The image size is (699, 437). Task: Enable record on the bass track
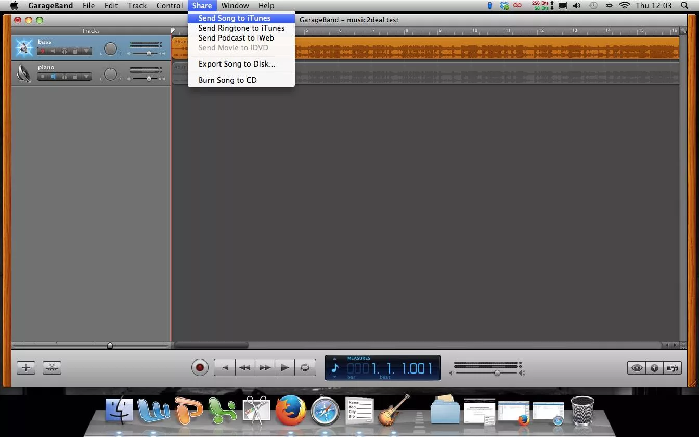point(42,50)
